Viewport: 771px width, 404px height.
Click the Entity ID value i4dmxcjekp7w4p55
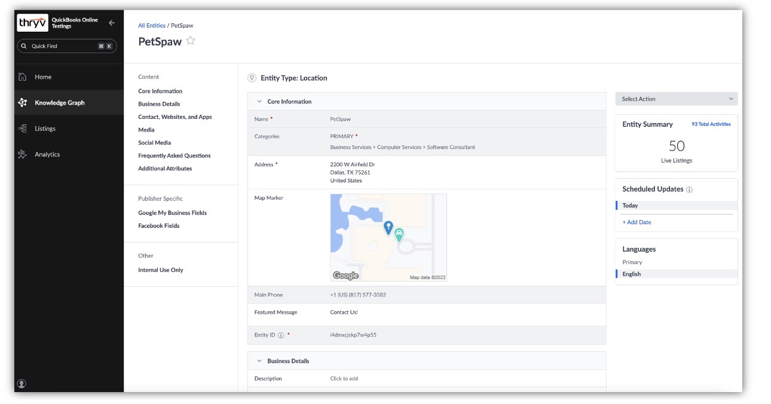click(353, 335)
